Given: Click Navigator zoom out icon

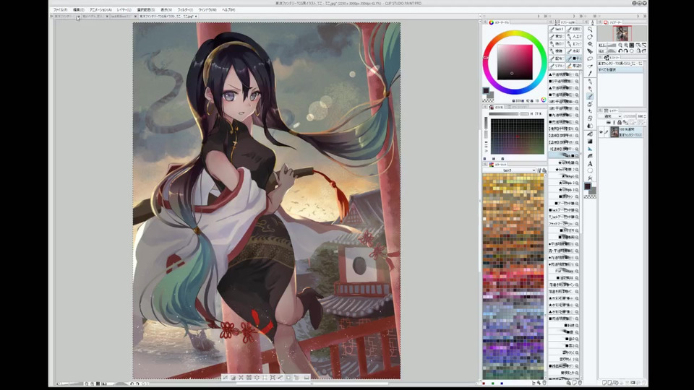Looking at the screenshot, I should pos(620,45).
